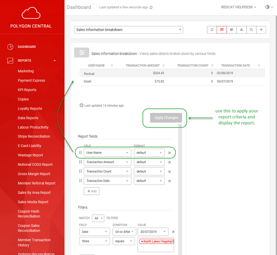Open format dropdown for User Name
The height and width of the screenshot is (255, 277).
click(x=149, y=153)
